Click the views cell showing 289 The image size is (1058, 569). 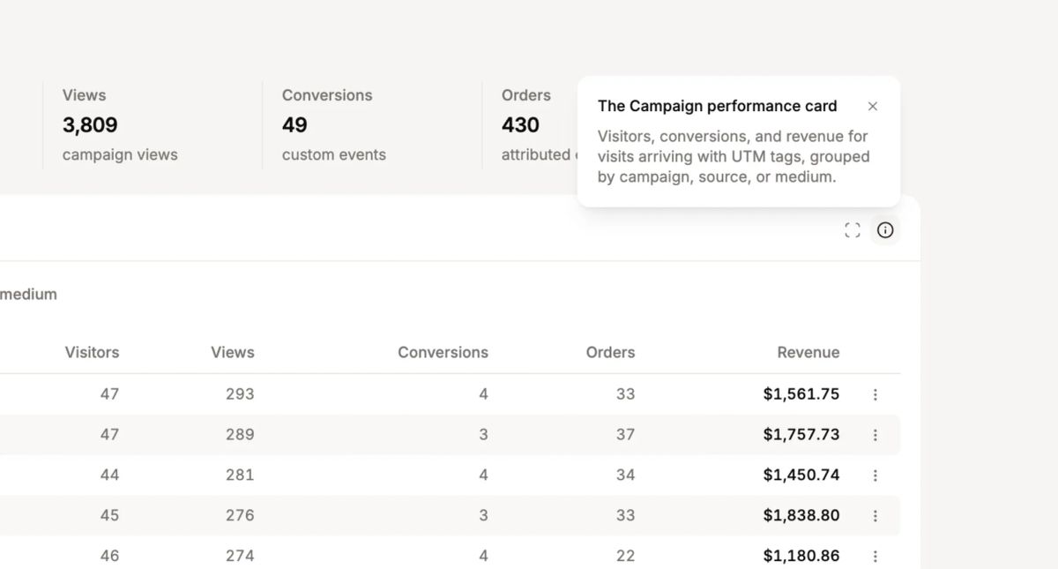click(240, 435)
